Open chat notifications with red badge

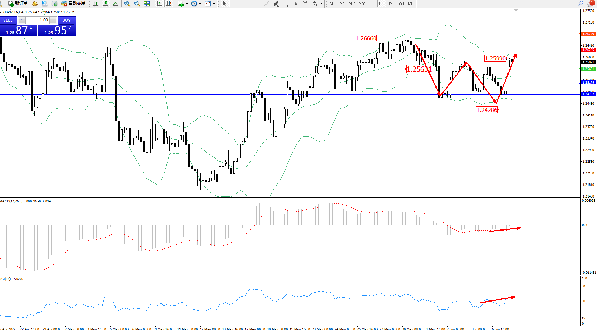click(591, 4)
